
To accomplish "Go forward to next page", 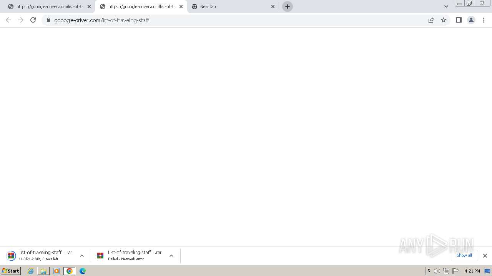I will coord(21,20).
